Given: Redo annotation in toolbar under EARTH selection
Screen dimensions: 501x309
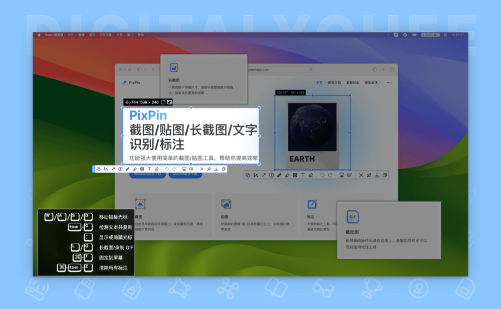Looking at the screenshot, I should tap(330, 175).
